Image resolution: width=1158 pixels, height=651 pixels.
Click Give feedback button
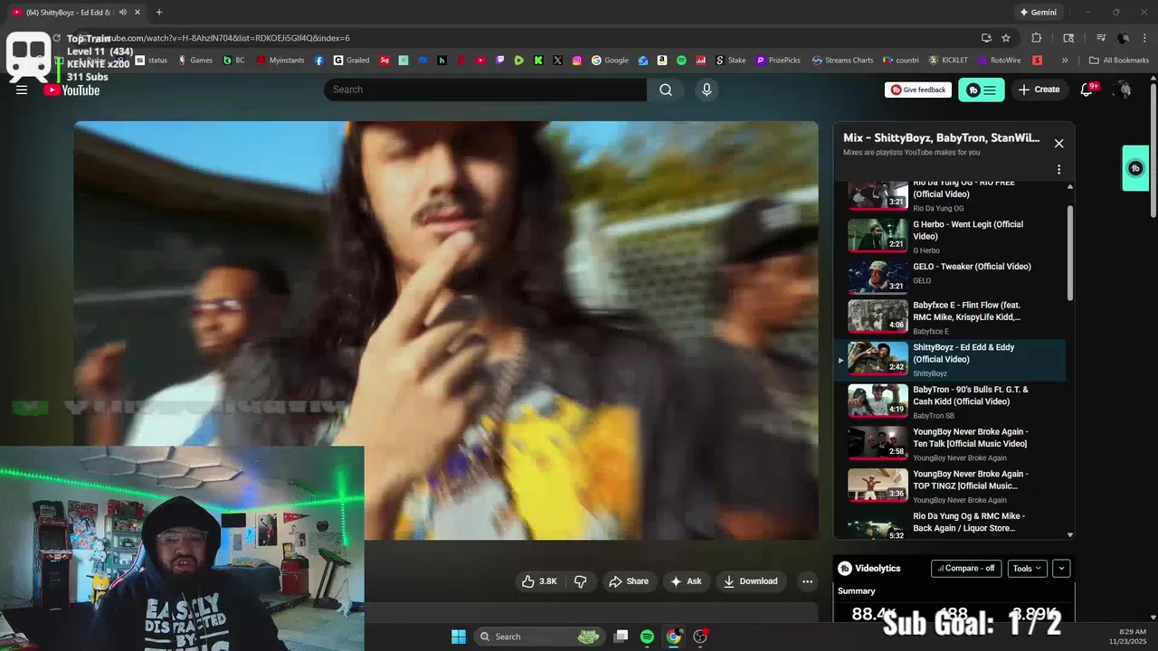pos(918,90)
